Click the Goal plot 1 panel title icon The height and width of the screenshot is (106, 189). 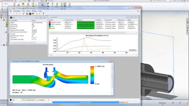pos(50,17)
